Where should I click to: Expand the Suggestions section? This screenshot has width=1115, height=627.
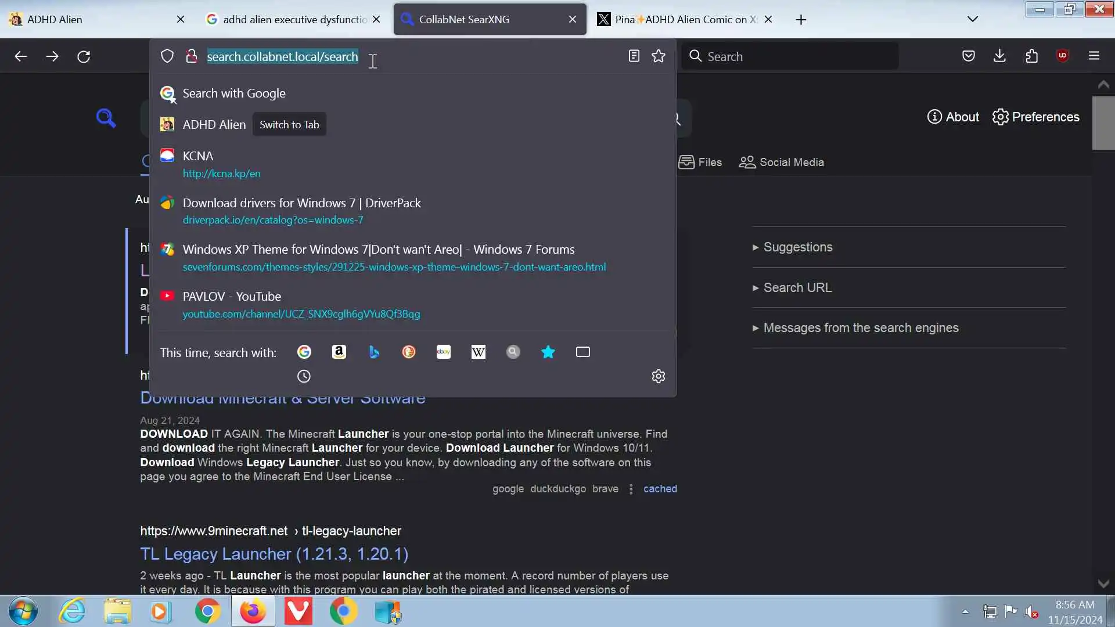[x=797, y=247]
